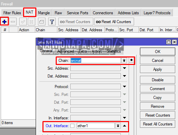Screen dimensions: 178x135
Task: Switch to the Action tab in dialog
Action: click(97, 51)
